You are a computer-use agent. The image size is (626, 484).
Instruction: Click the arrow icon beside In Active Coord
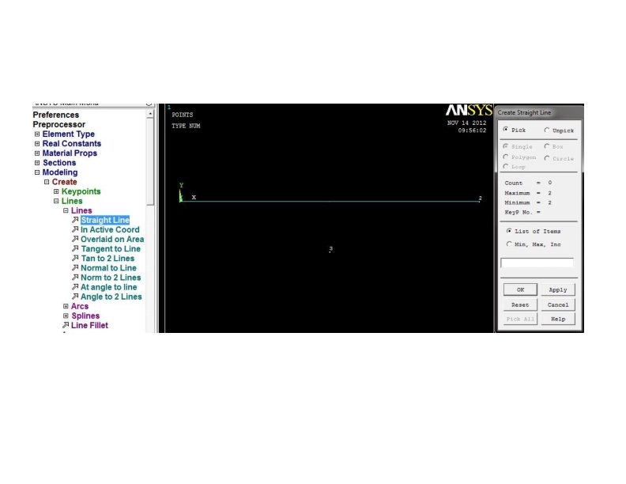coord(75,229)
